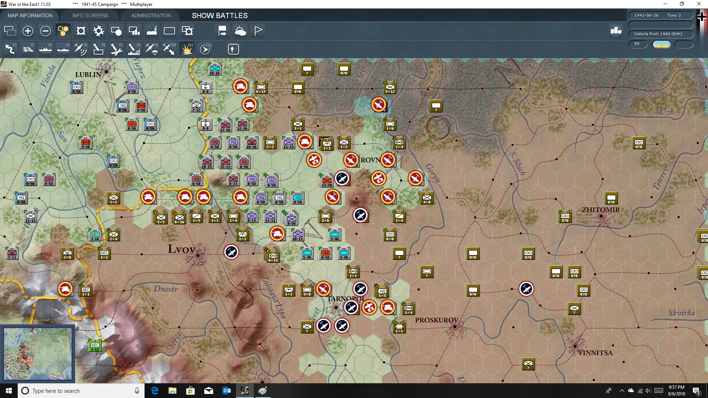Select the F9 air transport mode
Screen dimensions: 708x398
pos(152,49)
